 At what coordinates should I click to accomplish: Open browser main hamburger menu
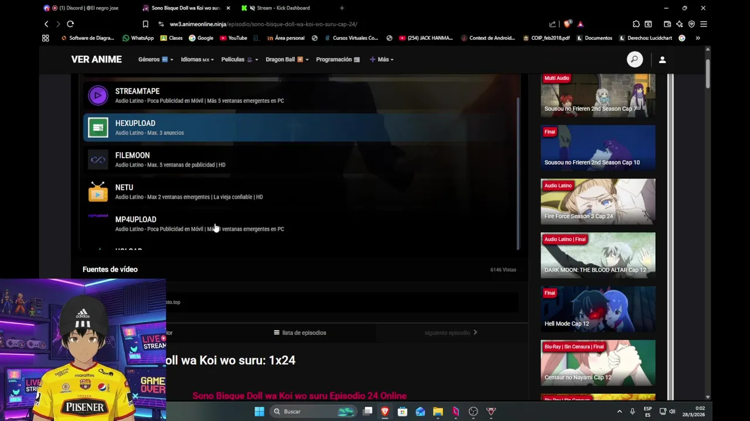pos(704,24)
